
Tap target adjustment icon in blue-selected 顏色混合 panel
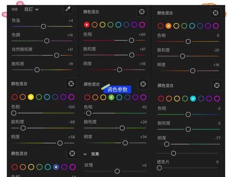click(x=72, y=154)
